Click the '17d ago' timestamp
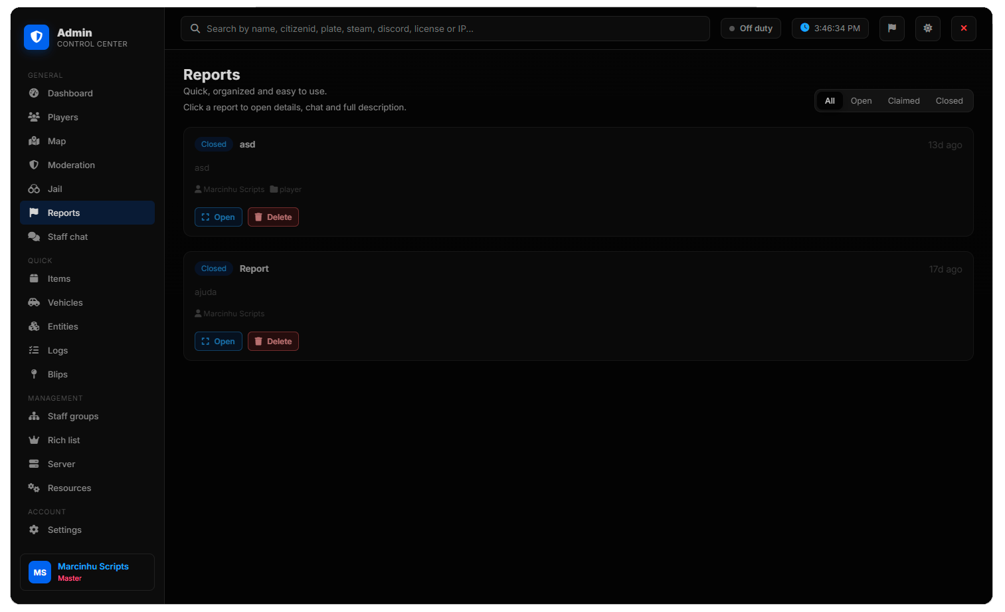Image resolution: width=1005 pixels, height=612 pixels. click(x=945, y=269)
